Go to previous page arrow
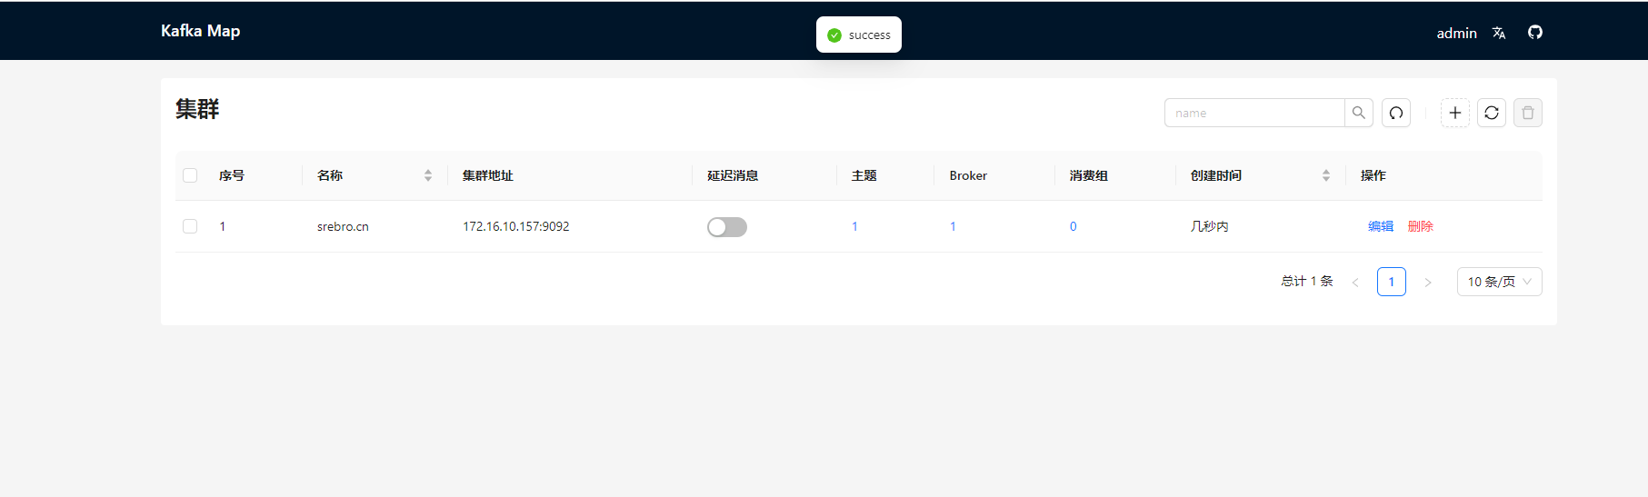1648x497 pixels. click(1354, 282)
